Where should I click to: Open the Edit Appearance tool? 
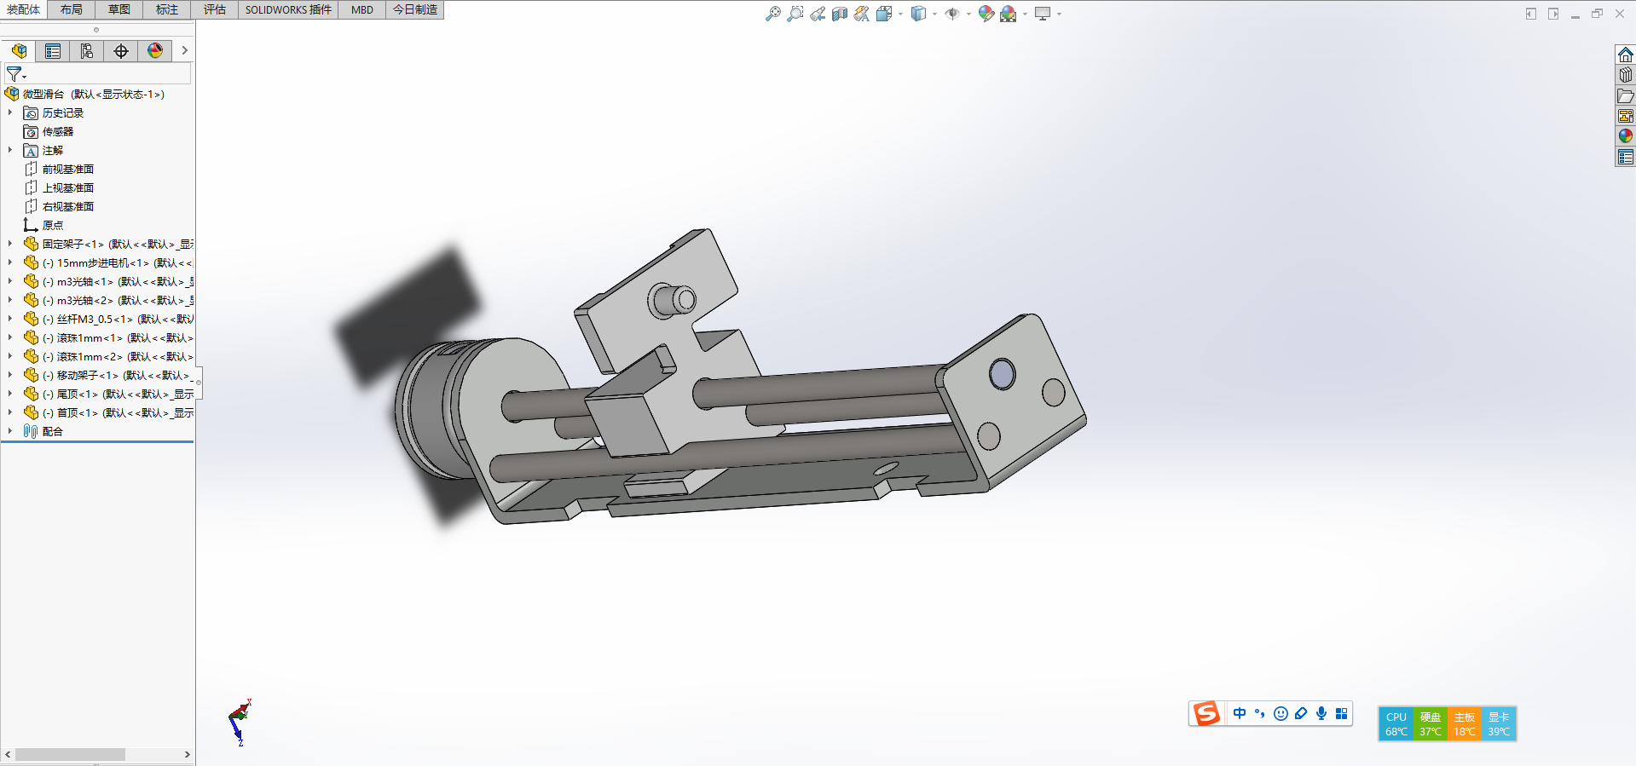[x=986, y=14]
